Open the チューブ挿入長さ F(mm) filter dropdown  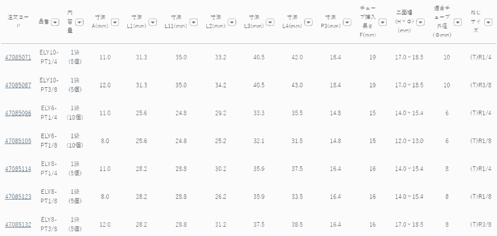click(x=384, y=23)
